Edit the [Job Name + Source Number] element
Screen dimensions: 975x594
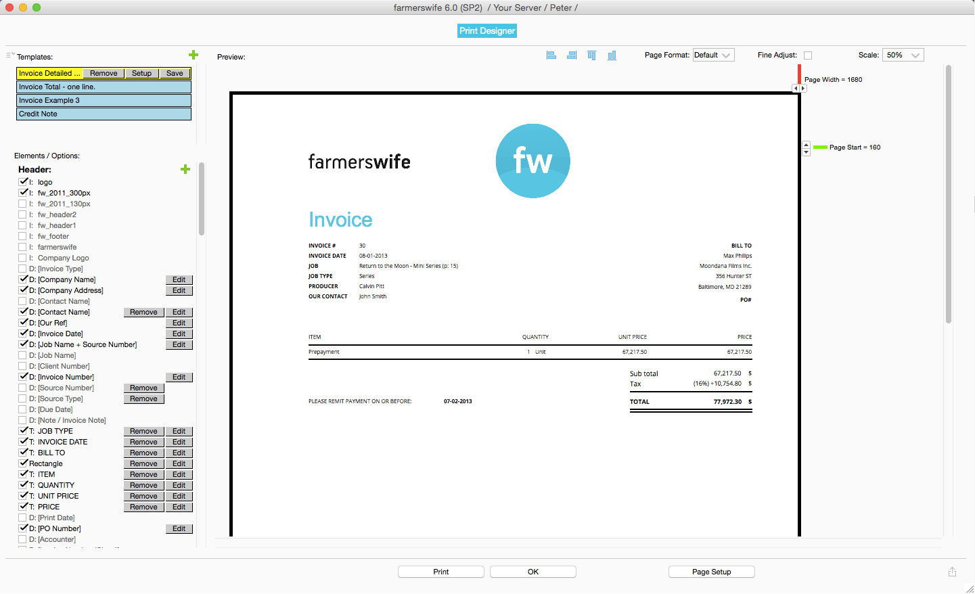click(x=179, y=344)
